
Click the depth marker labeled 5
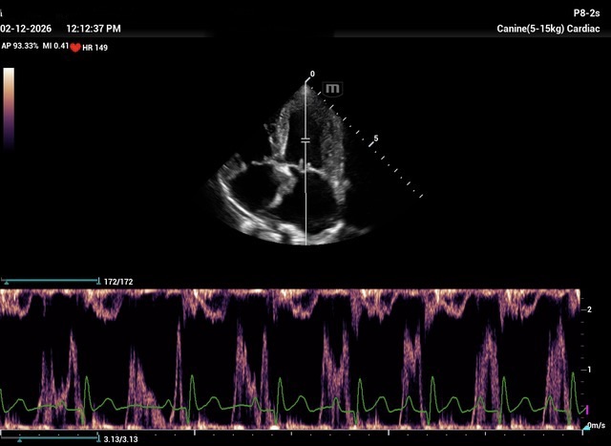pyautogui.click(x=376, y=138)
